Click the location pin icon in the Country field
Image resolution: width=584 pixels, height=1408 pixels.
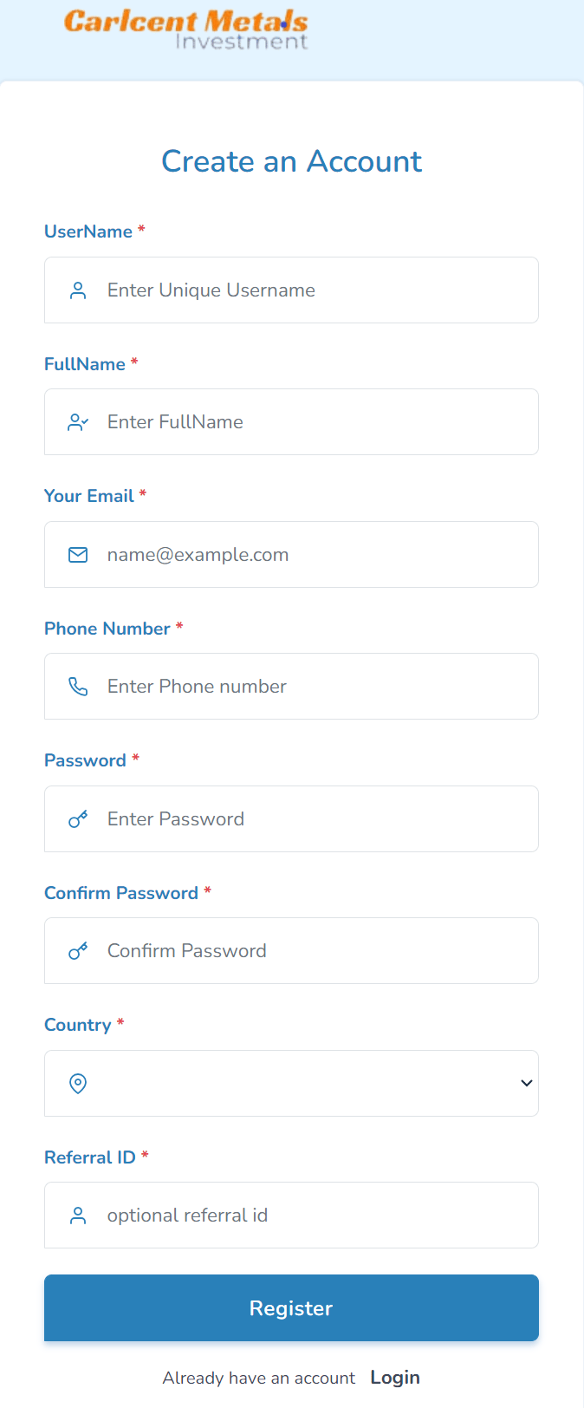point(78,1084)
